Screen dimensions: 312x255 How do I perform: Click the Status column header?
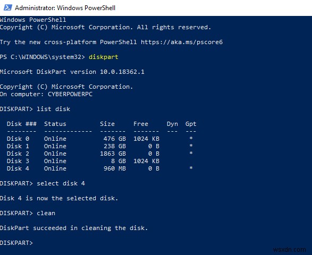[55, 124]
